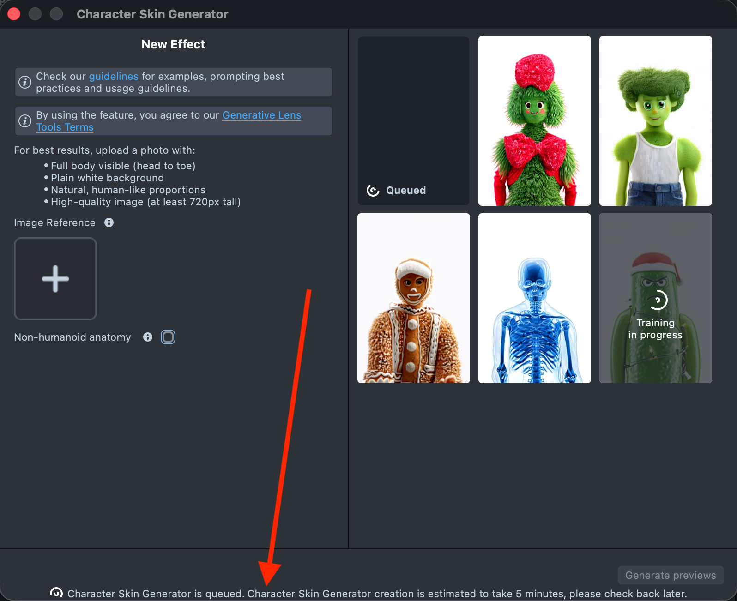Click the status bar queued spinner icon
737x601 pixels.
(56, 593)
